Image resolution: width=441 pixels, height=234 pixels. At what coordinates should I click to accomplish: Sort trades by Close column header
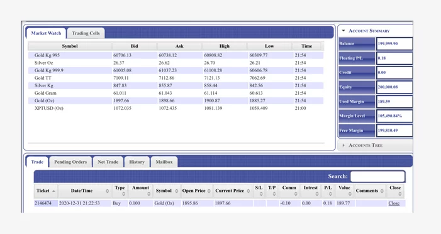395,191
